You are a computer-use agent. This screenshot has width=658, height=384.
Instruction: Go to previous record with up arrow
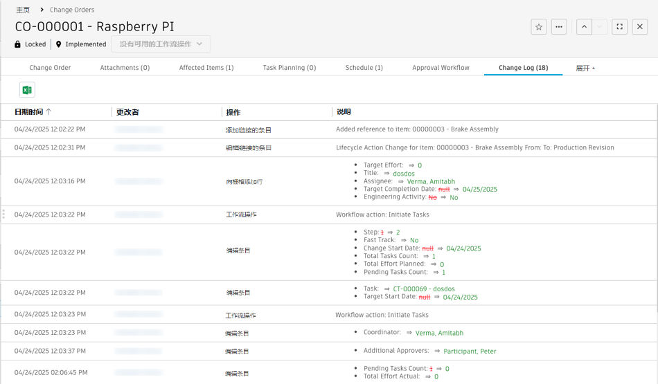(584, 27)
